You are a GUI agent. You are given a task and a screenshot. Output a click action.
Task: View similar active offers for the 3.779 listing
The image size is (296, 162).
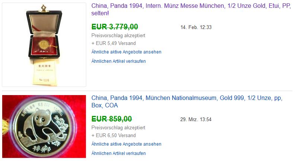tap(126, 52)
